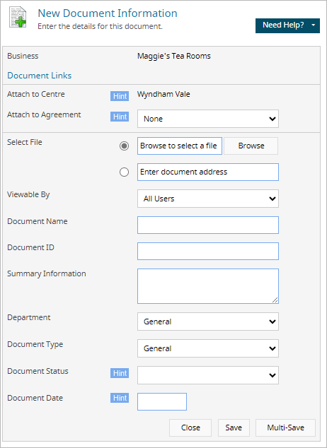Select the Browse to select a file radio button

click(x=124, y=146)
